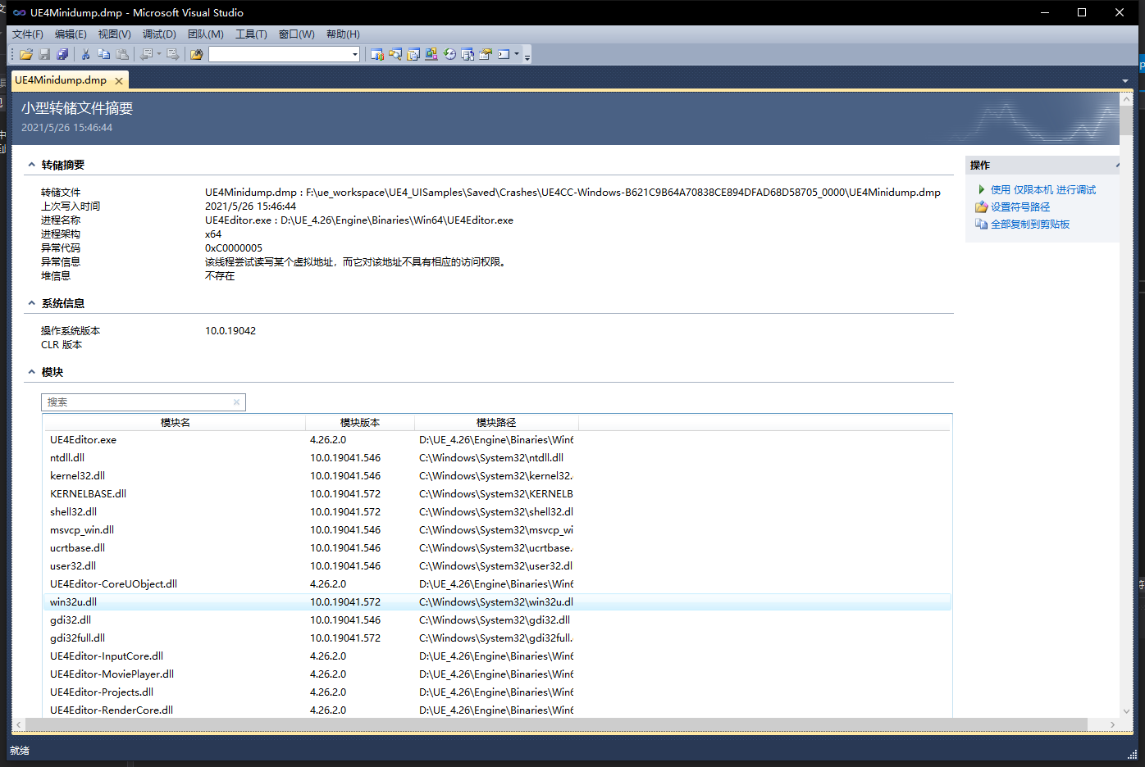Open the 团队(M) menu

pyautogui.click(x=205, y=34)
